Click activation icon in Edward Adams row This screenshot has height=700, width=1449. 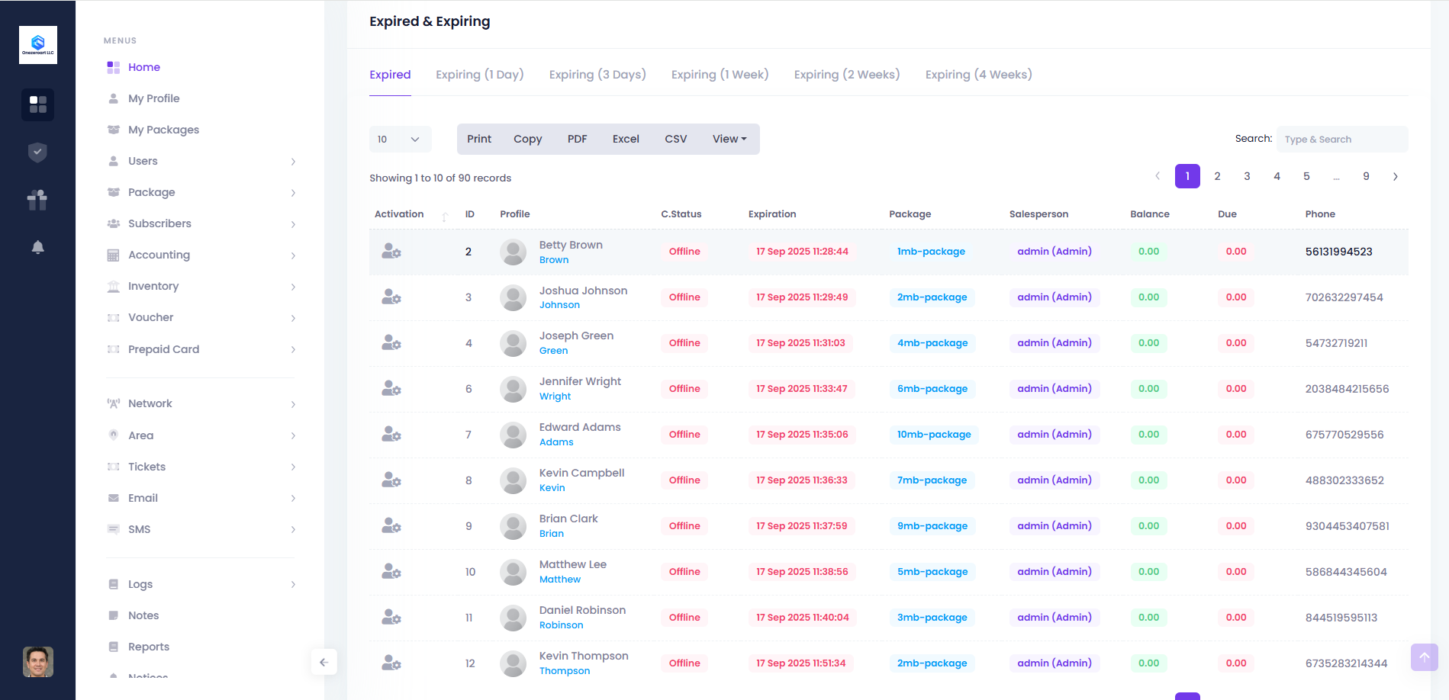tap(391, 435)
